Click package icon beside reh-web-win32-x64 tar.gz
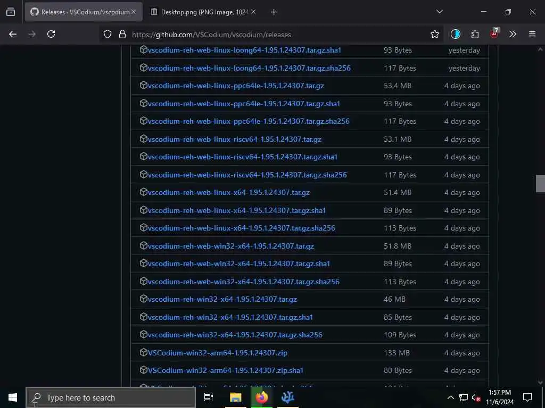The width and height of the screenshot is (545, 408). pyautogui.click(x=143, y=245)
